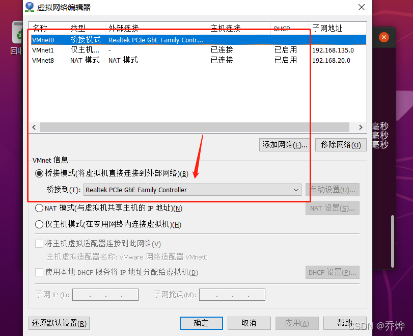Click the horizontal scrollbar under network list
Screen dimensions: 413x336
coord(195,127)
